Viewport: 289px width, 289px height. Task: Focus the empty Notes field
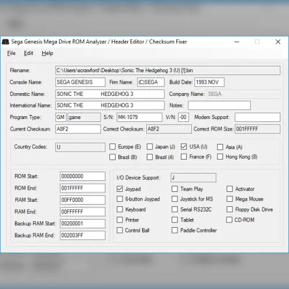[x=220, y=105]
